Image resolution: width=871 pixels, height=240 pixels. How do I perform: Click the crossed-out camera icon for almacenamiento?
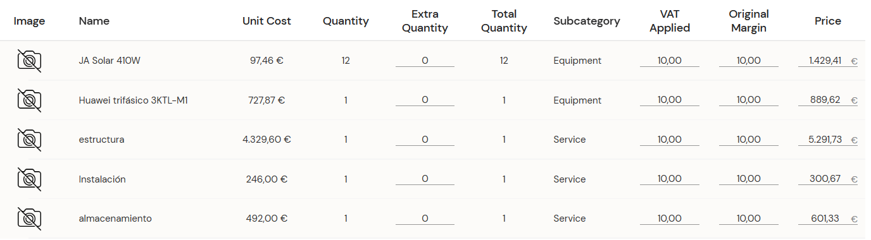tap(29, 219)
